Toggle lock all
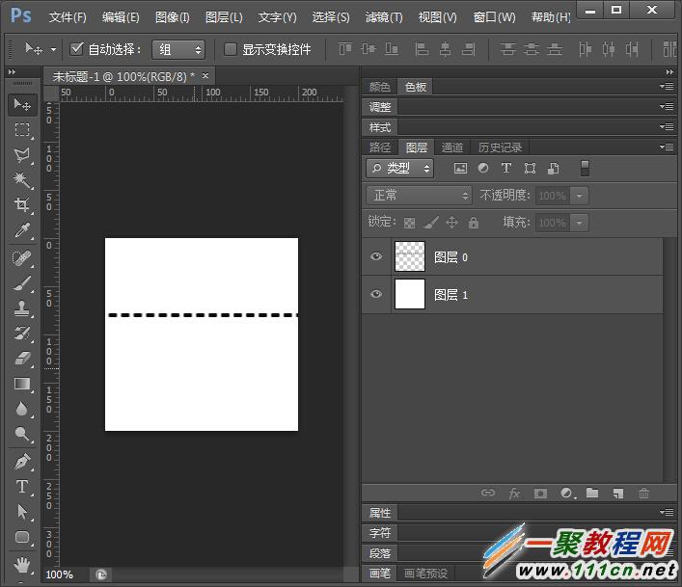 (474, 223)
